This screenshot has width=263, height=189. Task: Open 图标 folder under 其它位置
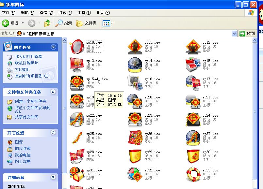click(19, 142)
